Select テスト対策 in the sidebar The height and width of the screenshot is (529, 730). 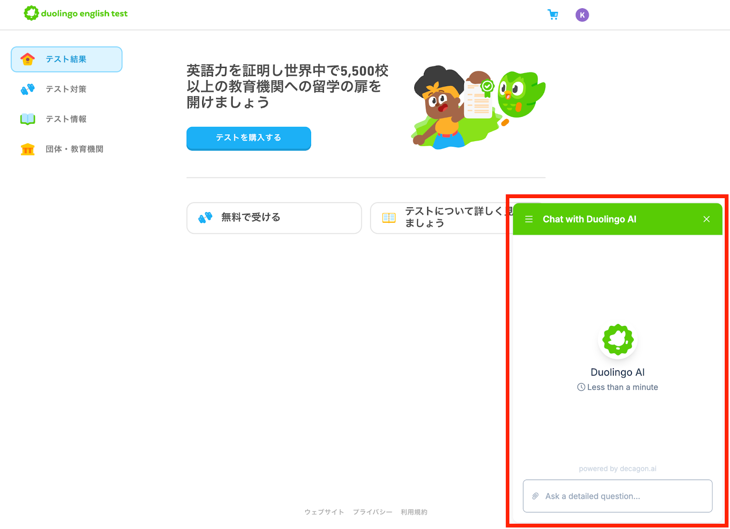point(67,89)
